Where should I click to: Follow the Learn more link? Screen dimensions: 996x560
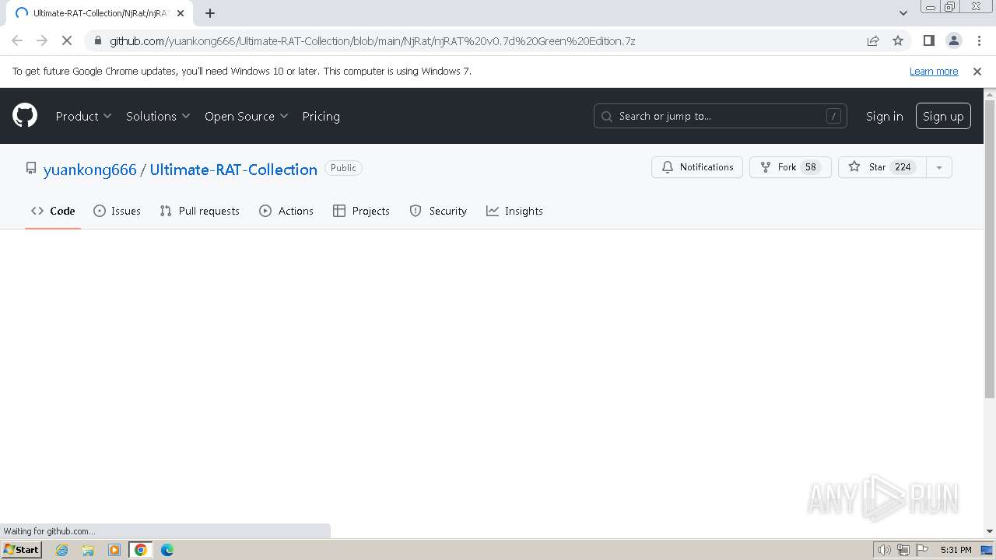934,71
